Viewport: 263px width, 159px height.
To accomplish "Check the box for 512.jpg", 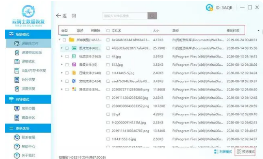I will [108, 65].
